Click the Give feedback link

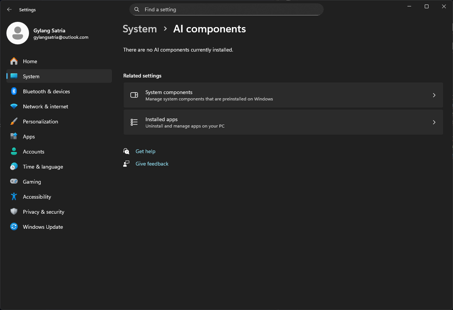[x=152, y=164]
